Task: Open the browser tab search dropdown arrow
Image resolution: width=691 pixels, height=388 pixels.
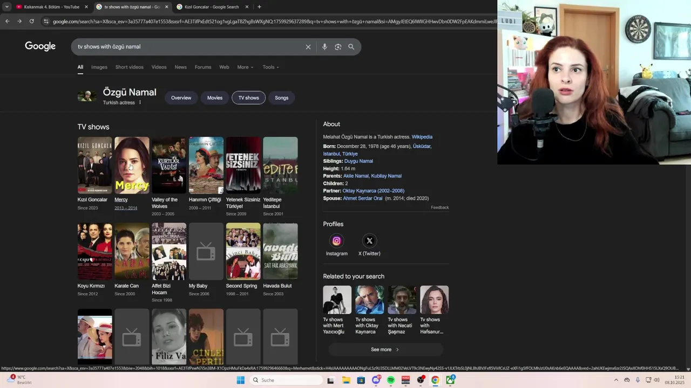Action: pos(6,7)
